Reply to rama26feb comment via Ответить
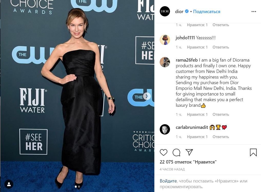 pyautogui.click(x=220, y=114)
